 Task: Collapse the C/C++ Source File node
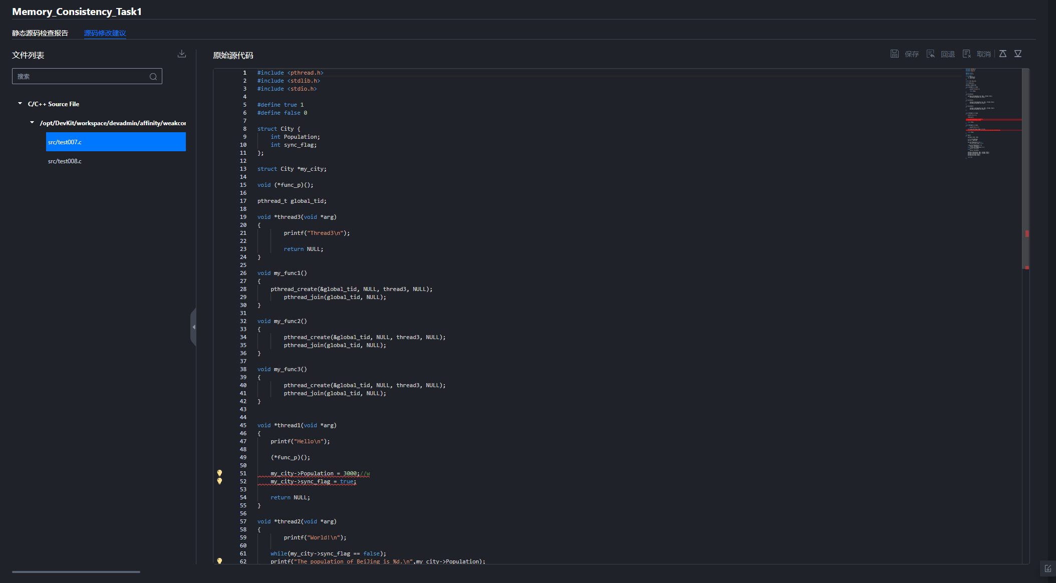point(20,104)
